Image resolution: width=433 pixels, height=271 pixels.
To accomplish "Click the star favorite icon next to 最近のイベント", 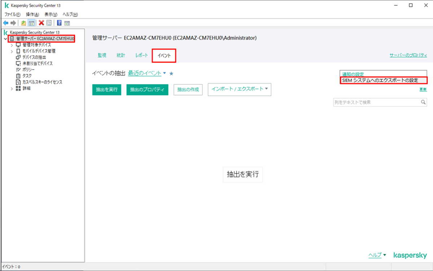I will tap(171, 73).
